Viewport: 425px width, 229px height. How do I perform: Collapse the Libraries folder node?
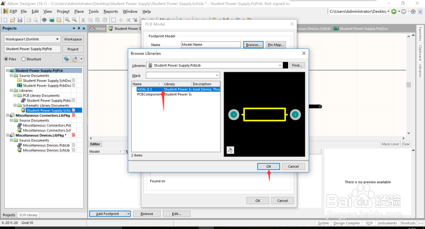[x=11, y=90]
